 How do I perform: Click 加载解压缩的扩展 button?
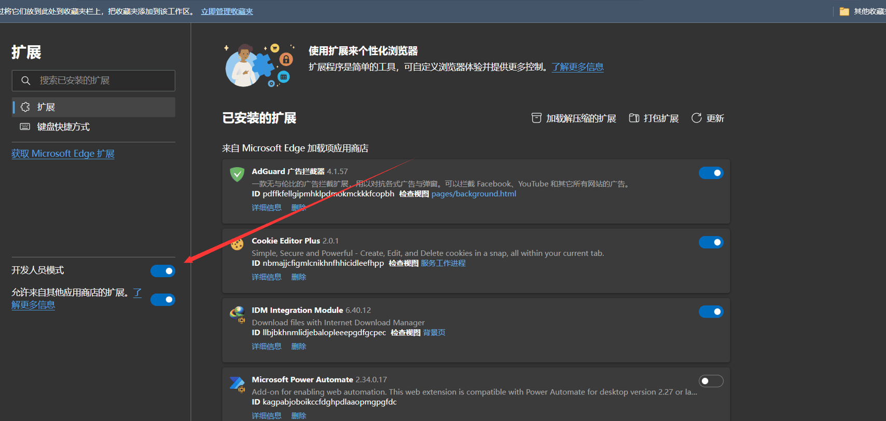[574, 118]
